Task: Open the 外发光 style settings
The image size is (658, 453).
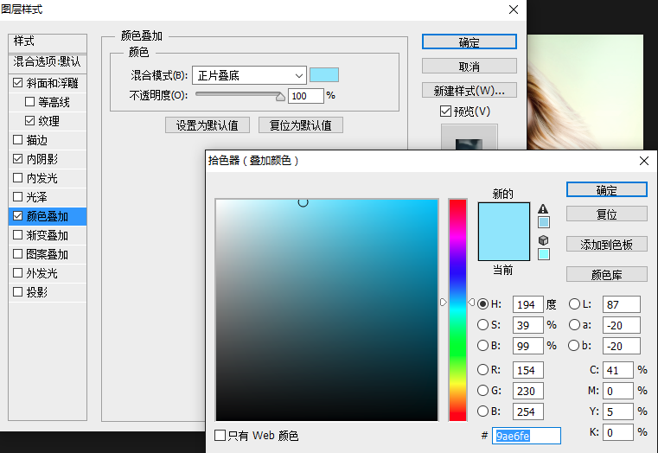Action: (42, 273)
